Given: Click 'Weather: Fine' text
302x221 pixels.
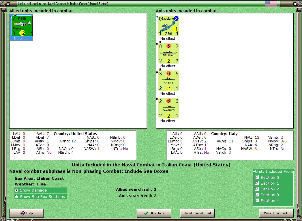Looking at the screenshot, I should click(x=31, y=184).
